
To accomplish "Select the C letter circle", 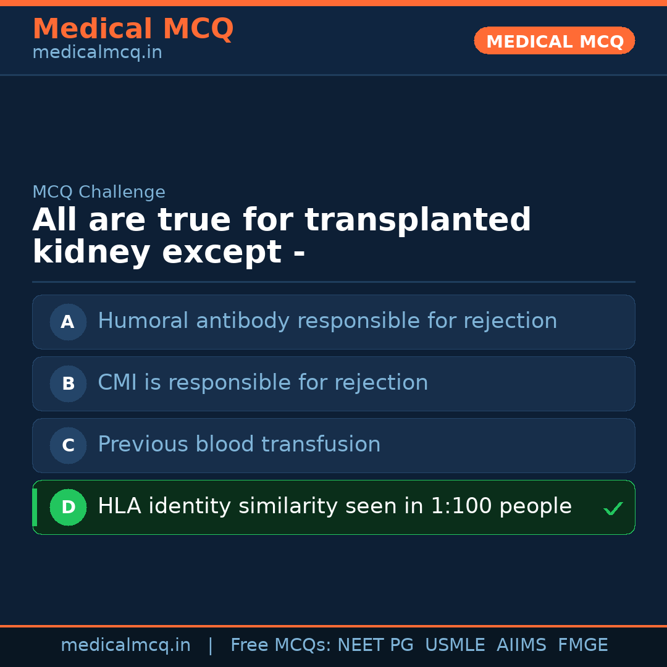I will [x=68, y=445].
